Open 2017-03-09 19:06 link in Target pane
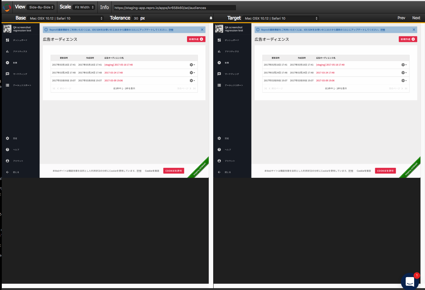The height and width of the screenshot is (290, 425). [x=325, y=80]
